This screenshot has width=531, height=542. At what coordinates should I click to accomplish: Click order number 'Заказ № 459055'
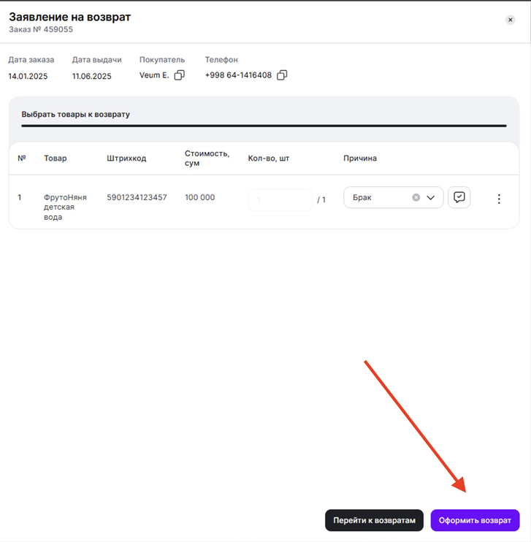41,30
